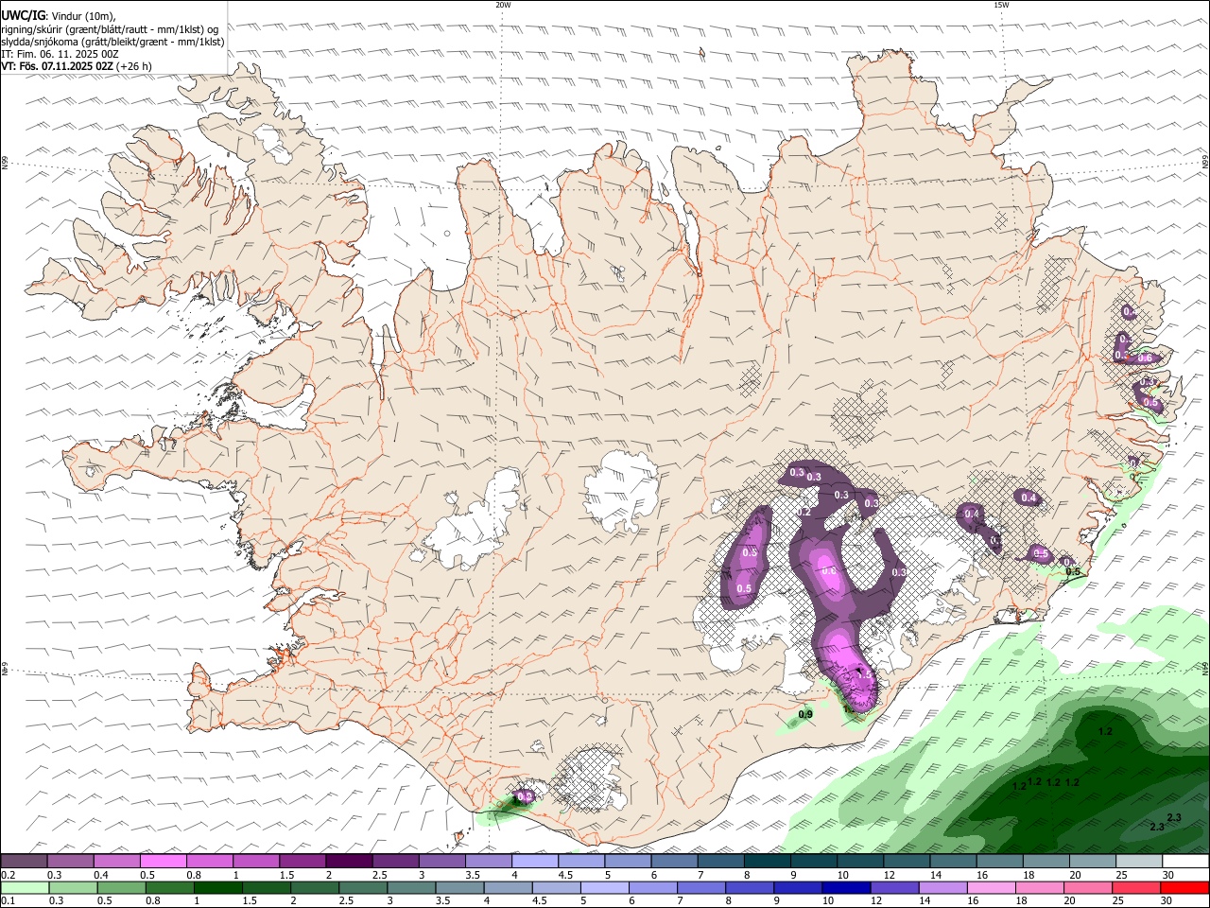Click the 'VT: Fös. 07.11.2025 02Z (+26 h)' line
1210x908 pixels.
coord(77,66)
